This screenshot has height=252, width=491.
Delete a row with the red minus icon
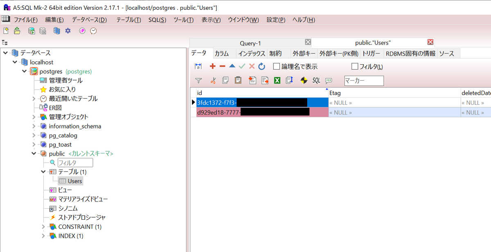click(x=222, y=66)
